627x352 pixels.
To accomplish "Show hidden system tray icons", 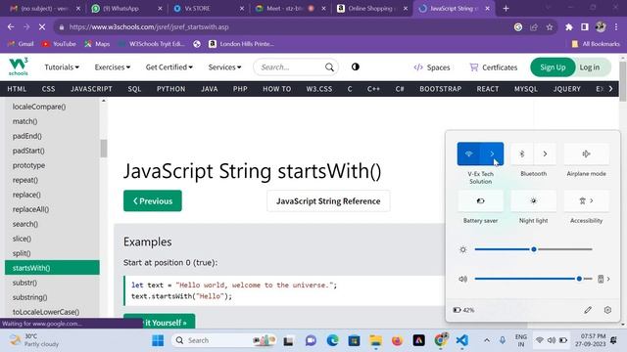I will coord(487,340).
